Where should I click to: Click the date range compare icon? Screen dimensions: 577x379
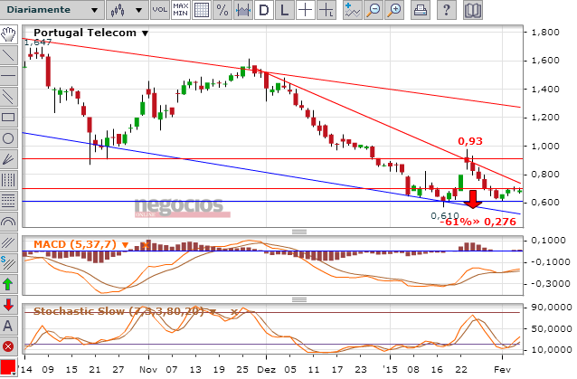pyautogui.click(x=243, y=10)
